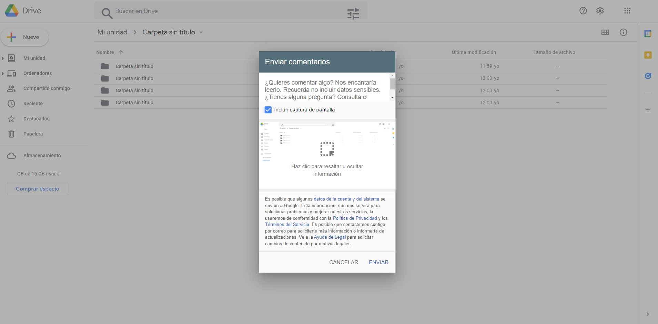Screen dimensions: 658x324
Task: Expand Ordenadores tree arrow
Action: coord(3,74)
